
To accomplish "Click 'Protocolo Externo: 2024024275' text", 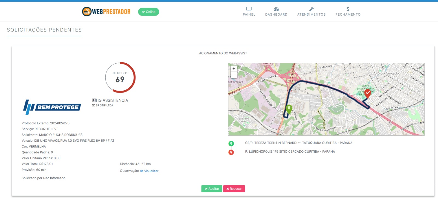I will tap(45, 123).
